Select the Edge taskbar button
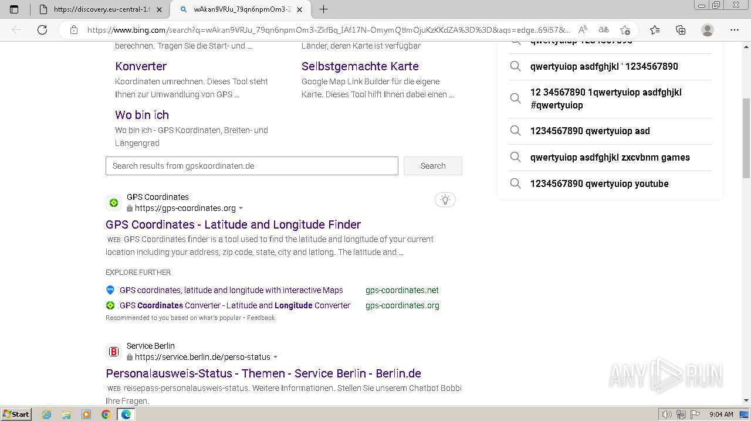Viewport: 751px width, 422px height. click(126, 414)
